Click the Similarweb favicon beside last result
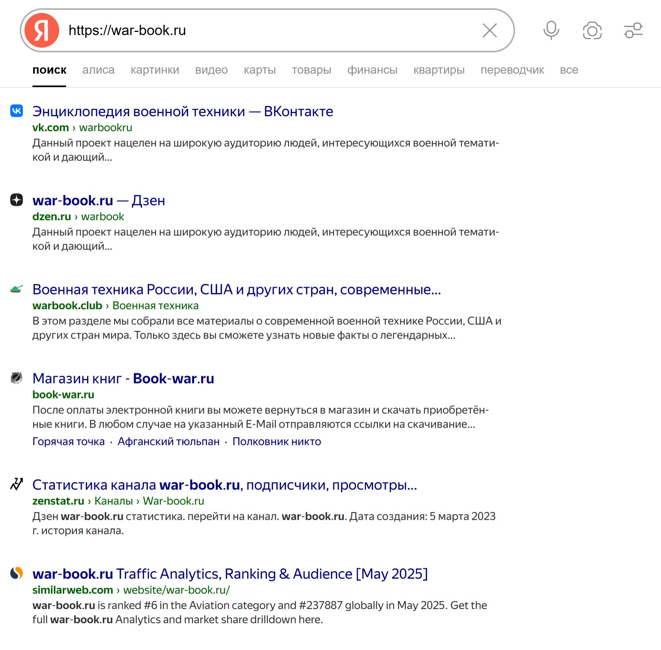 (x=17, y=573)
